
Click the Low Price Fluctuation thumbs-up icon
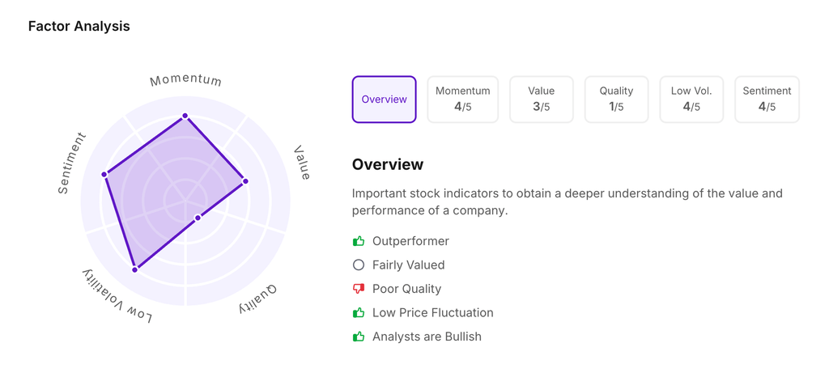(359, 313)
